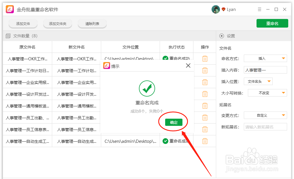Open the 命名方式 dropdown showing 插入

[x=265, y=58]
